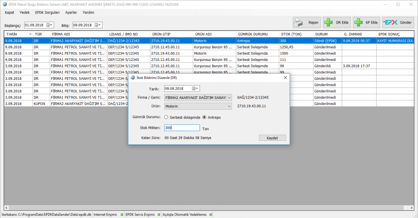The height and width of the screenshot is (218, 418).
Task: Click the Açılışta Otomatik Yedekleme status indicator
Action: point(211,215)
